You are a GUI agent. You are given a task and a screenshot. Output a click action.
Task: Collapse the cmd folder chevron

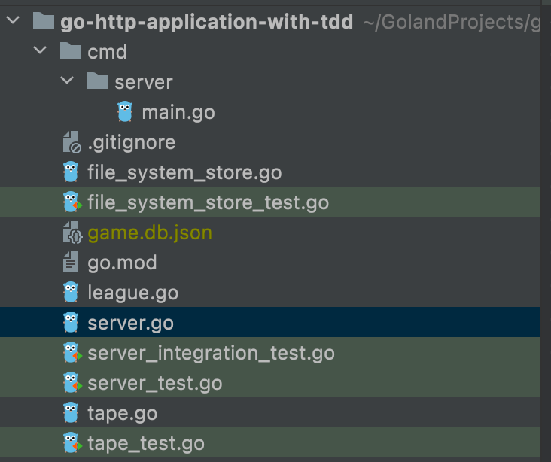click(40, 50)
